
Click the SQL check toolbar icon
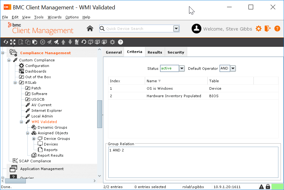[77, 42]
